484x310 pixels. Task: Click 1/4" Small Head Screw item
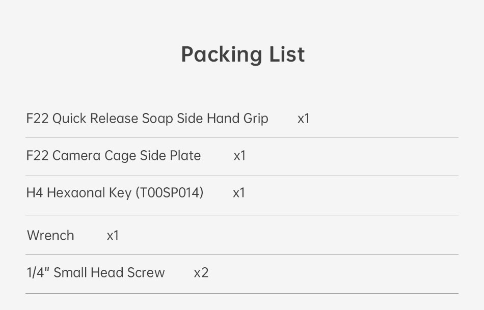pyautogui.click(x=95, y=273)
